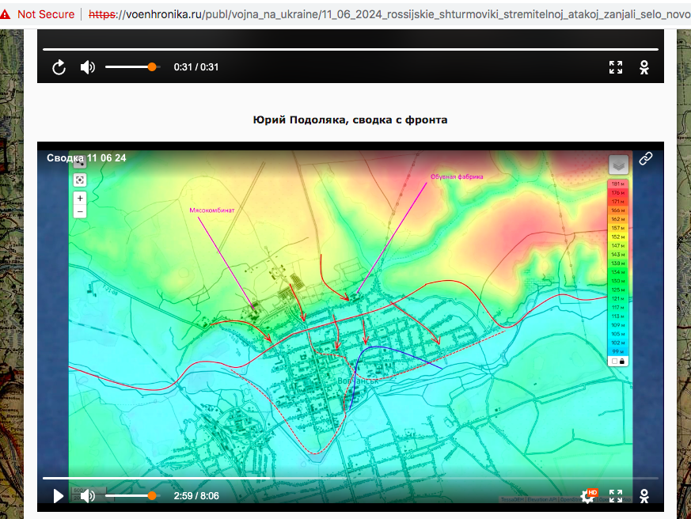Image resolution: width=691 pixels, height=519 pixels.
Task: Open Odnoklassniki logo on lower video
Action: tap(645, 496)
